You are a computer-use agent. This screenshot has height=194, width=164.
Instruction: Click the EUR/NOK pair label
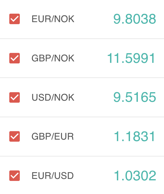tap(53, 19)
